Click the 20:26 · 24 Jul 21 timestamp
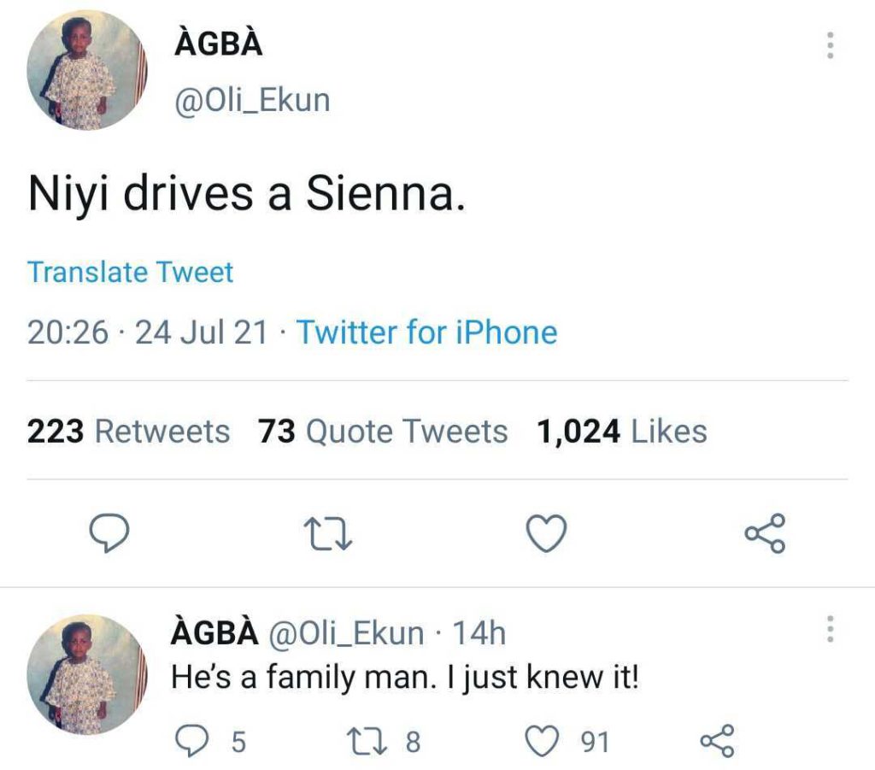 coord(147,332)
